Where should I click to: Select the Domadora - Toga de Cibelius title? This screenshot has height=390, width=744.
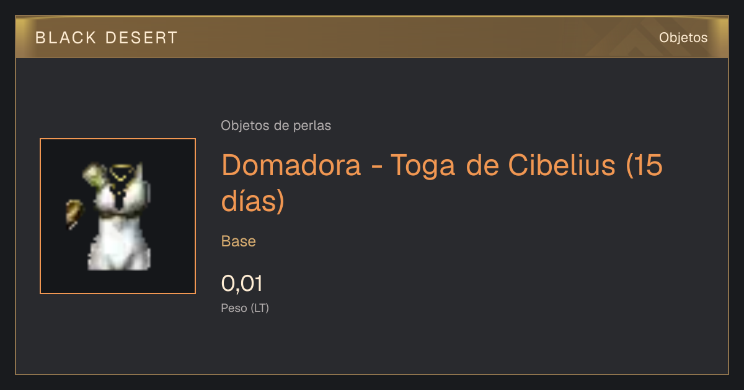(x=442, y=183)
